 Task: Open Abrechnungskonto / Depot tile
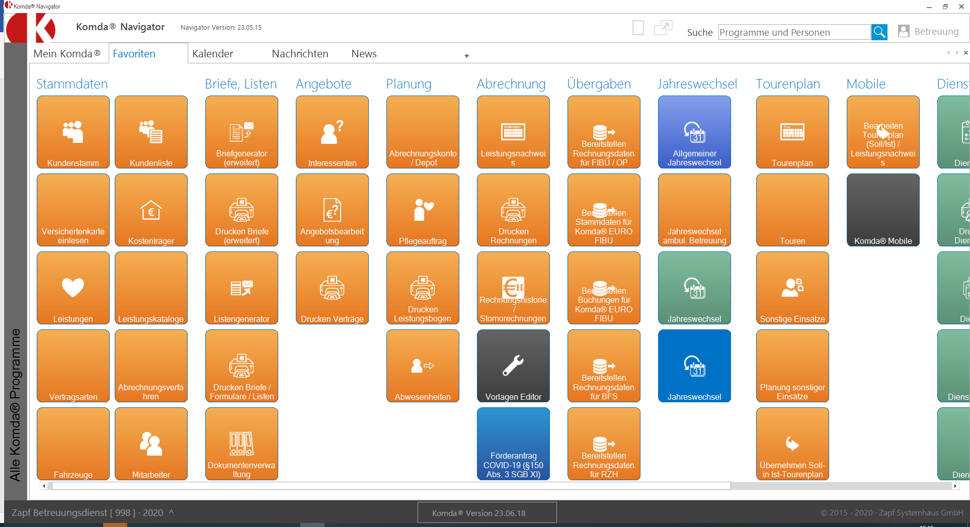click(x=423, y=132)
